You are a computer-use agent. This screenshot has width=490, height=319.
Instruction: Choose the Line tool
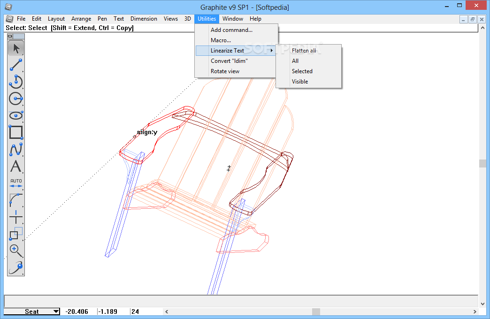click(16, 65)
